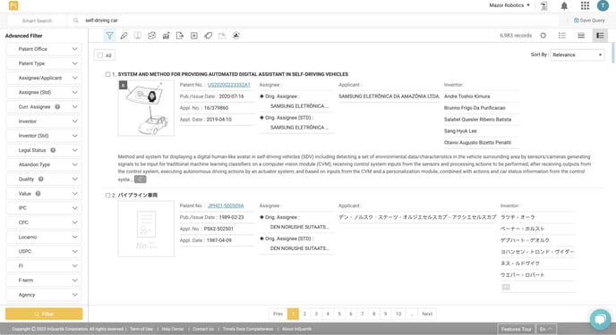Select checkbox for result 1 patent
Screen dimensions: 616x335
[x=107, y=74]
